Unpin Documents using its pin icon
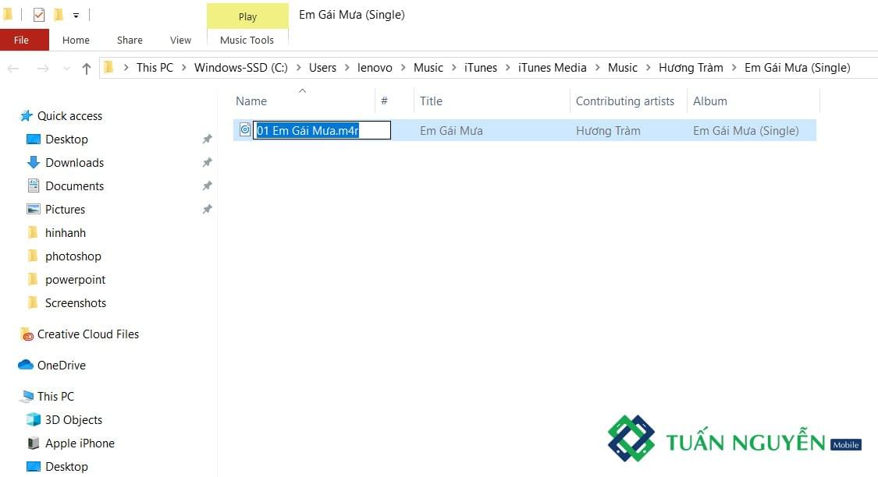878x477 pixels. coord(207,186)
